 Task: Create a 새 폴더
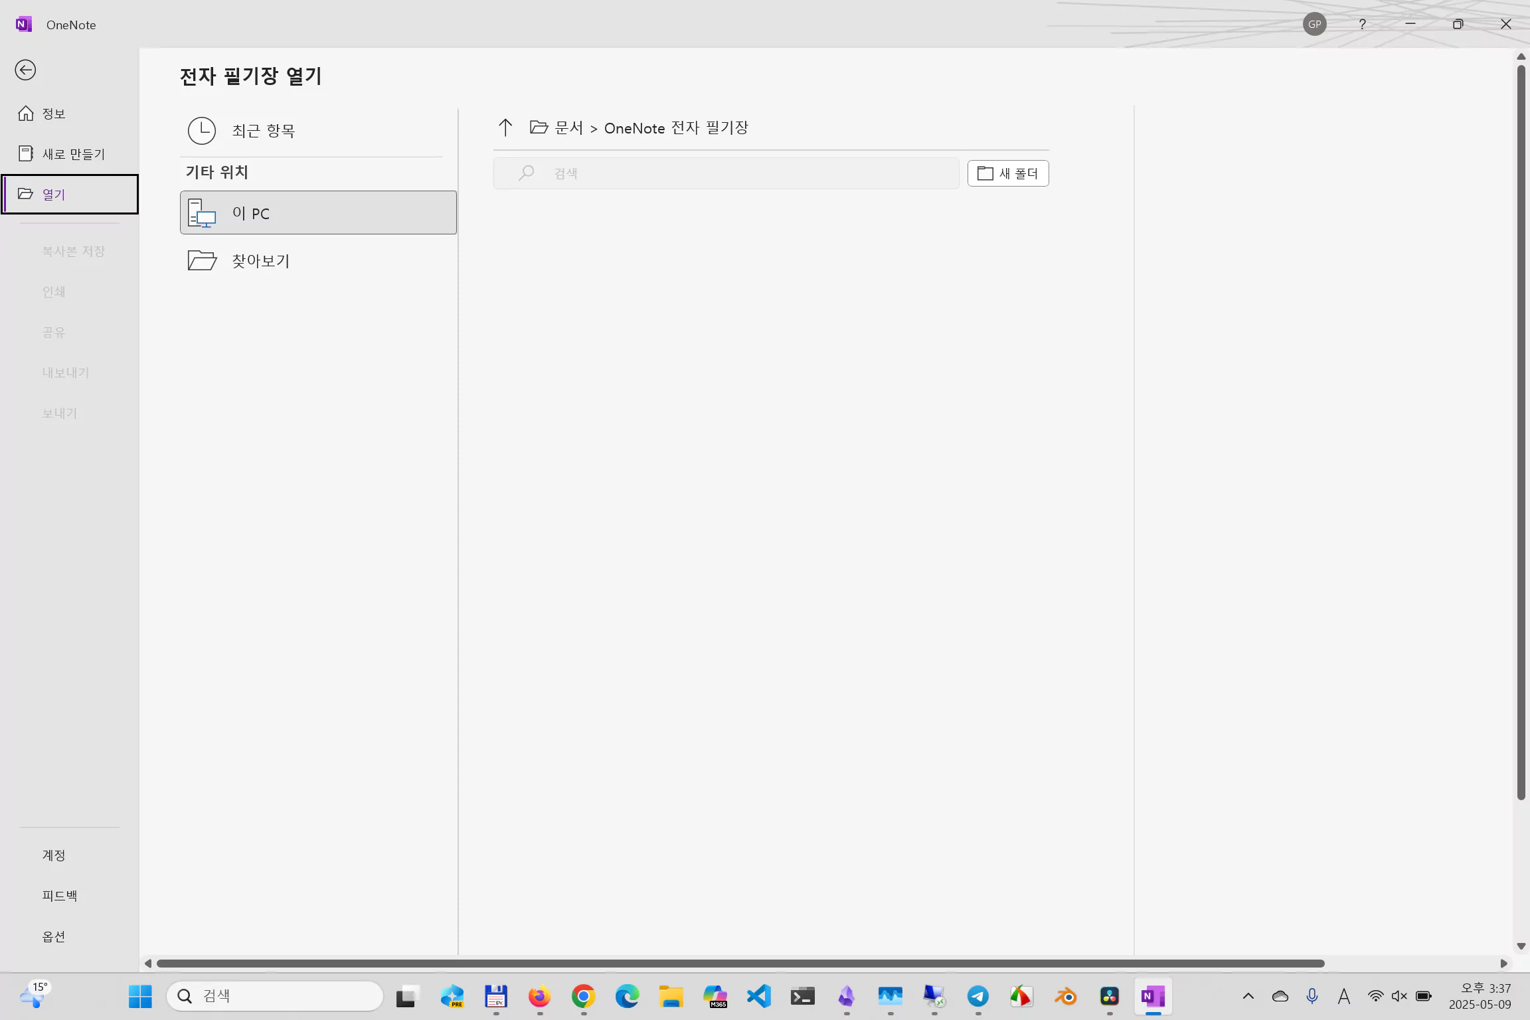[x=1008, y=173]
